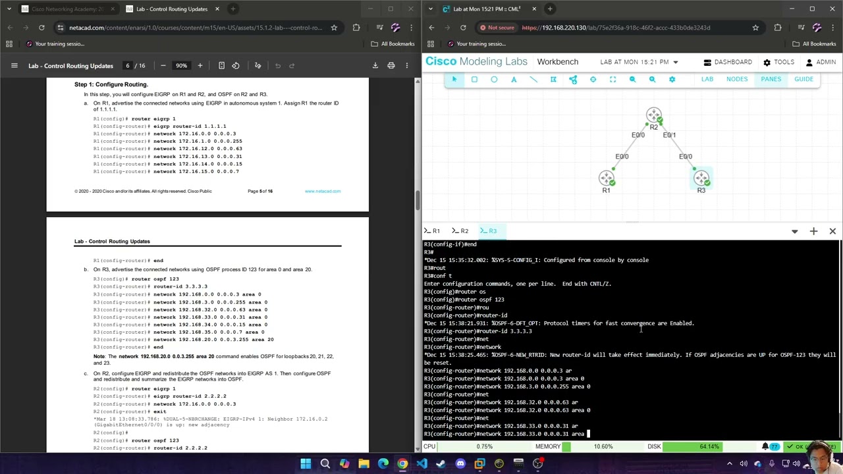Select the line annotation tool
Viewport: 843px width, 474px height.
point(533,79)
